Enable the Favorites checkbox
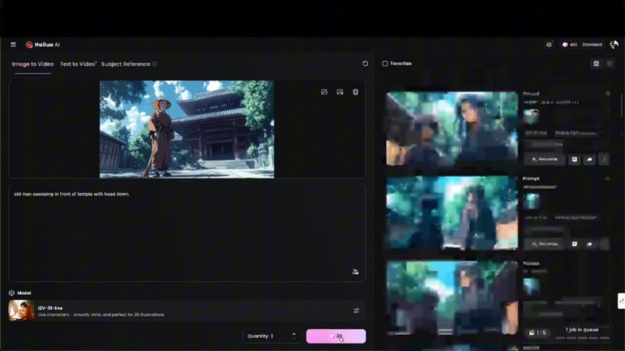The height and width of the screenshot is (351, 625). tap(385, 64)
